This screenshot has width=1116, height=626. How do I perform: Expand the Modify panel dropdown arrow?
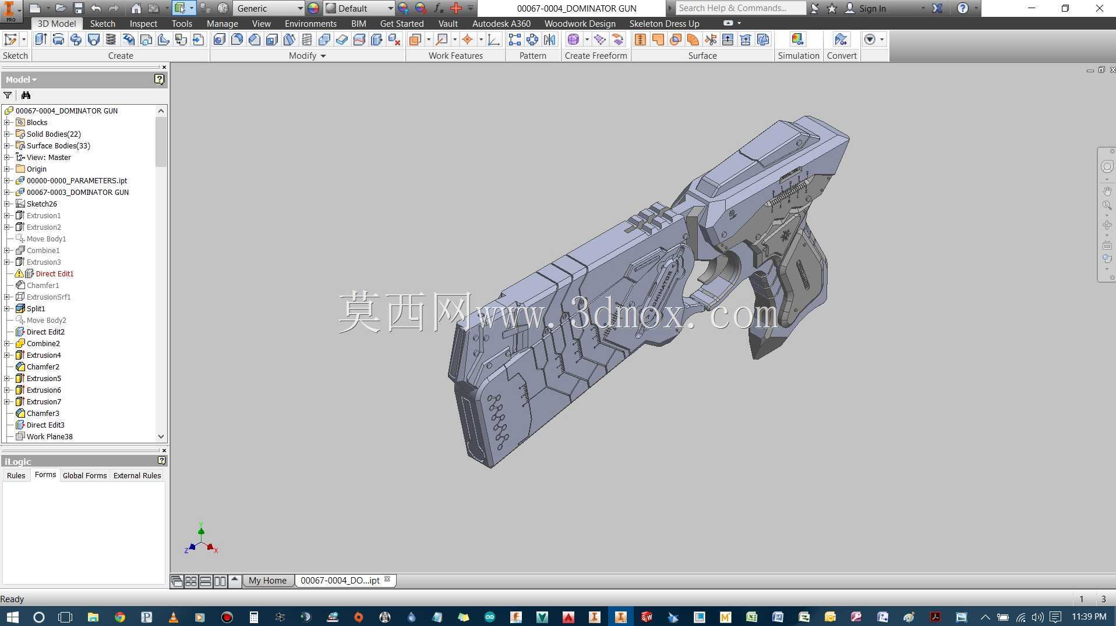point(323,56)
